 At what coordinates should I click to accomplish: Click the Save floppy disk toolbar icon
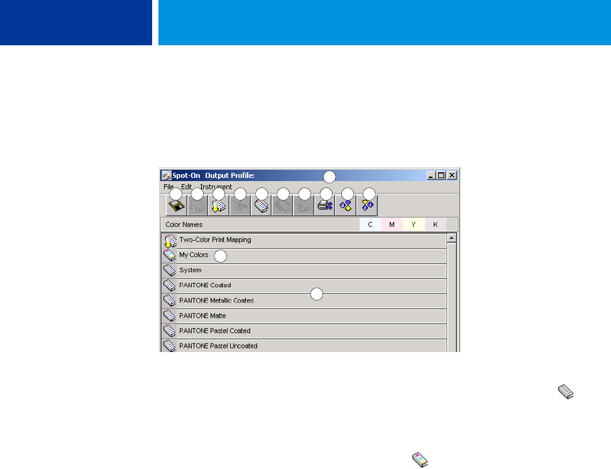pyautogui.click(x=177, y=206)
